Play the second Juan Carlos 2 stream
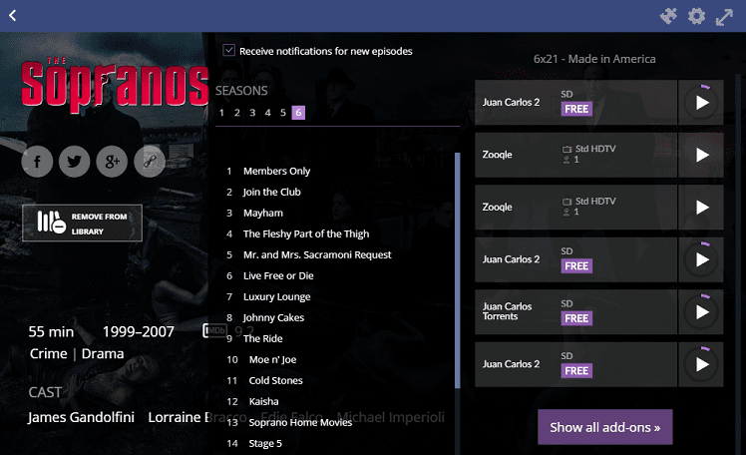Viewport: 746px width, 455px height. point(701,259)
